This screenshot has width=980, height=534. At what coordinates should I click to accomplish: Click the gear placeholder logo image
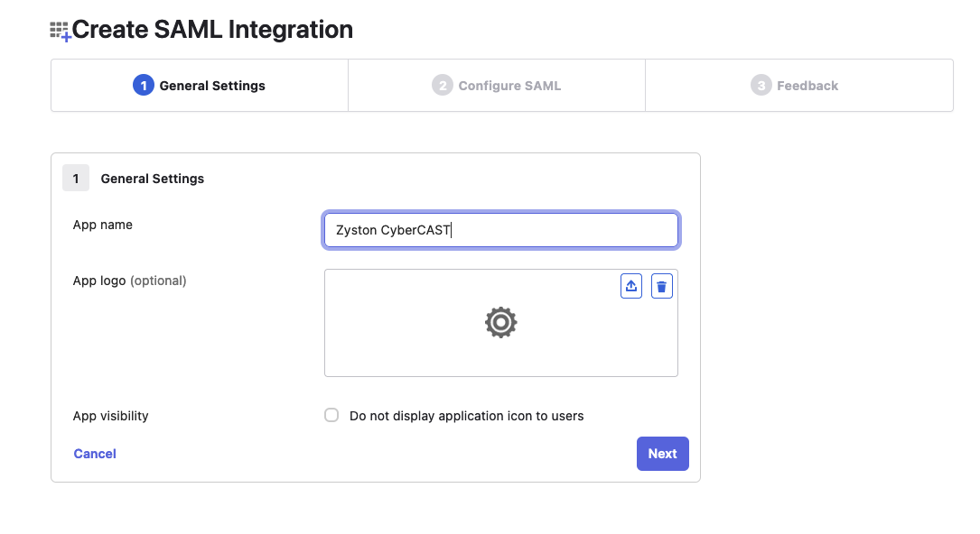pos(500,322)
